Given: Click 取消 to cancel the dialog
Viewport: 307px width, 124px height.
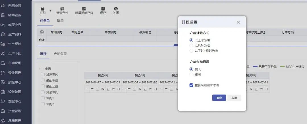Looking at the screenshot, I should pyautogui.click(x=234, y=98).
